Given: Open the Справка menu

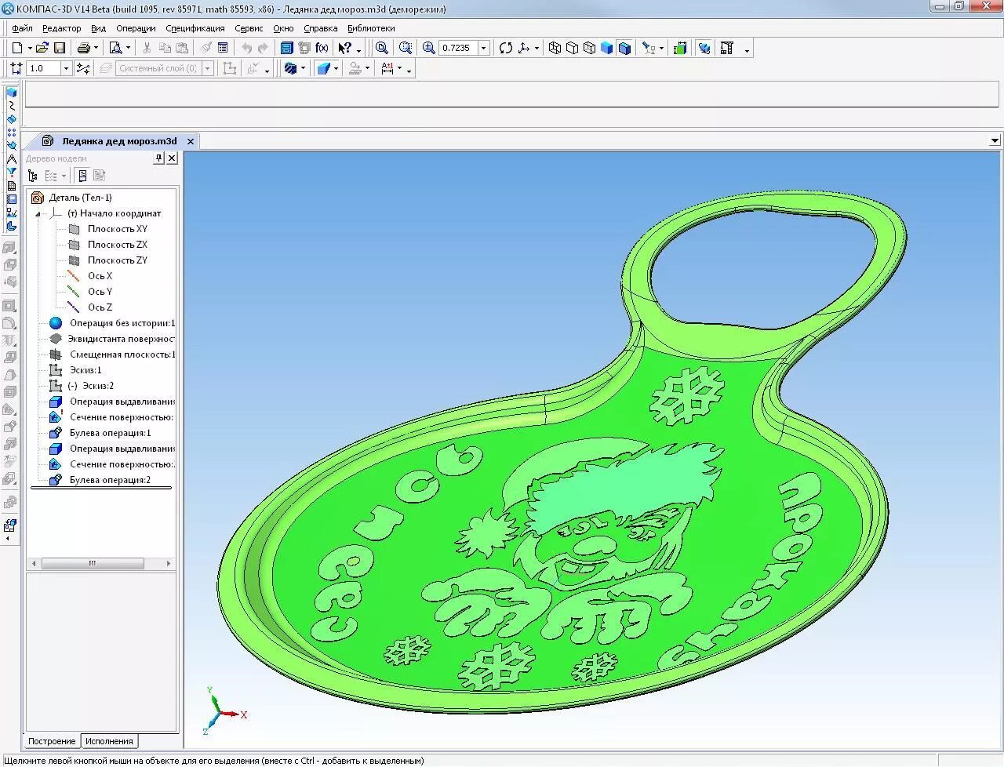Looking at the screenshot, I should tap(320, 28).
